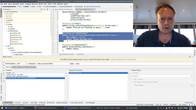Browse for a file to send with the folder icon

tap(192, 85)
